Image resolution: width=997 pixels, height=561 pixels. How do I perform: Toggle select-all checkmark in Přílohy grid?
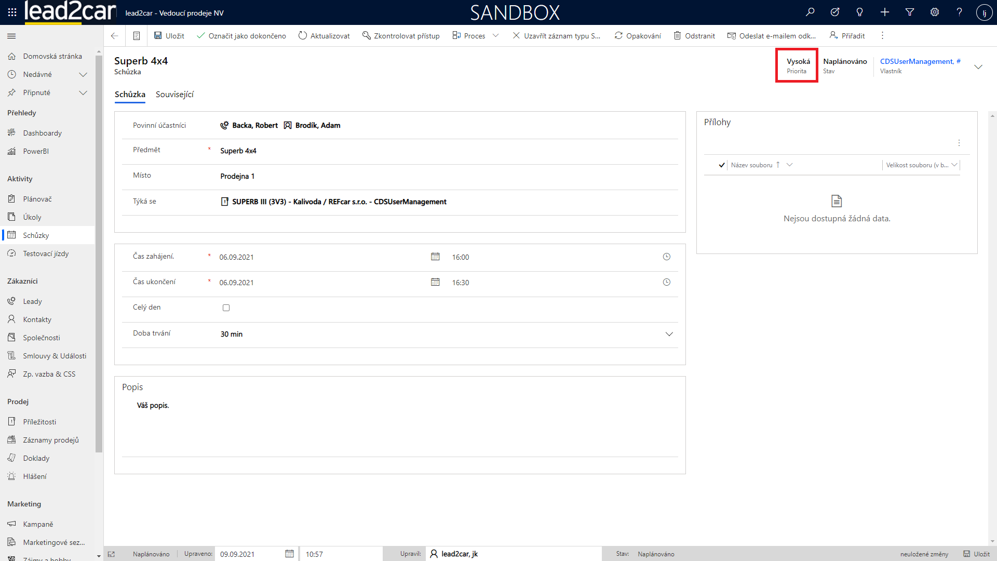coord(721,165)
